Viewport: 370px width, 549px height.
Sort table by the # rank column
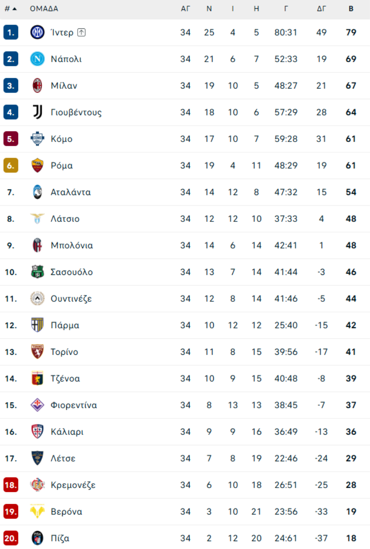10,9
